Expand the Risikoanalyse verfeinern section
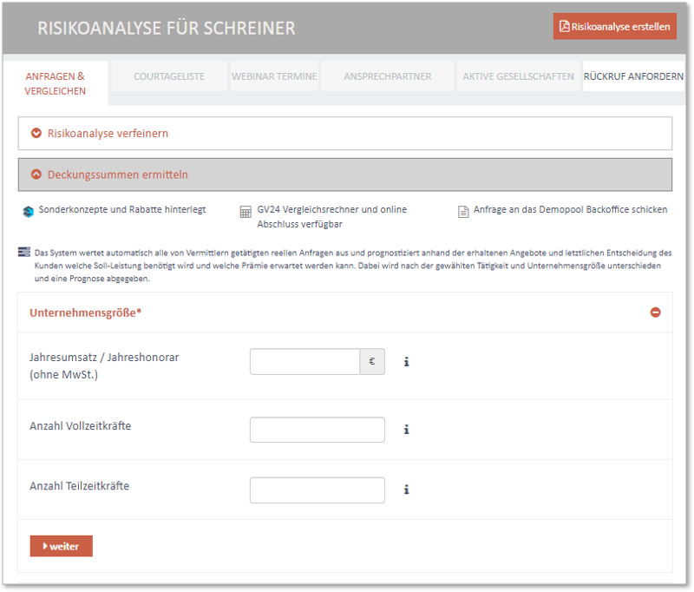This screenshot has width=694, height=592. point(345,134)
